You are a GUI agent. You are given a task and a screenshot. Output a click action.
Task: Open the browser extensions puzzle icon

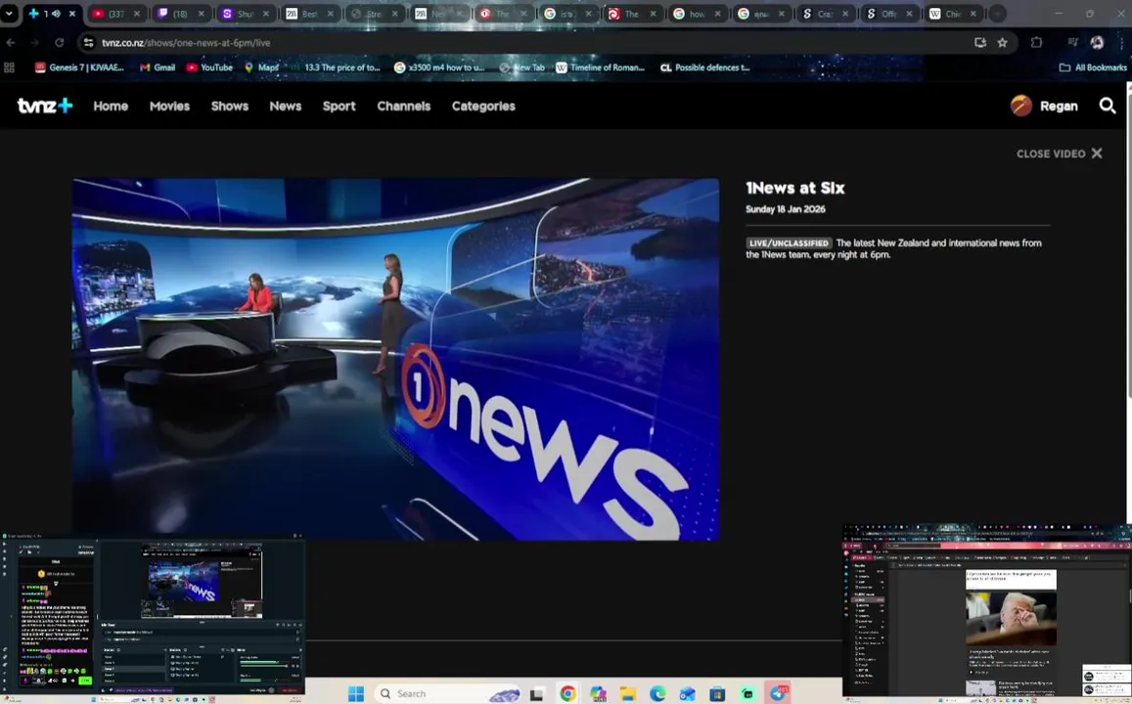(x=1036, y=43)
